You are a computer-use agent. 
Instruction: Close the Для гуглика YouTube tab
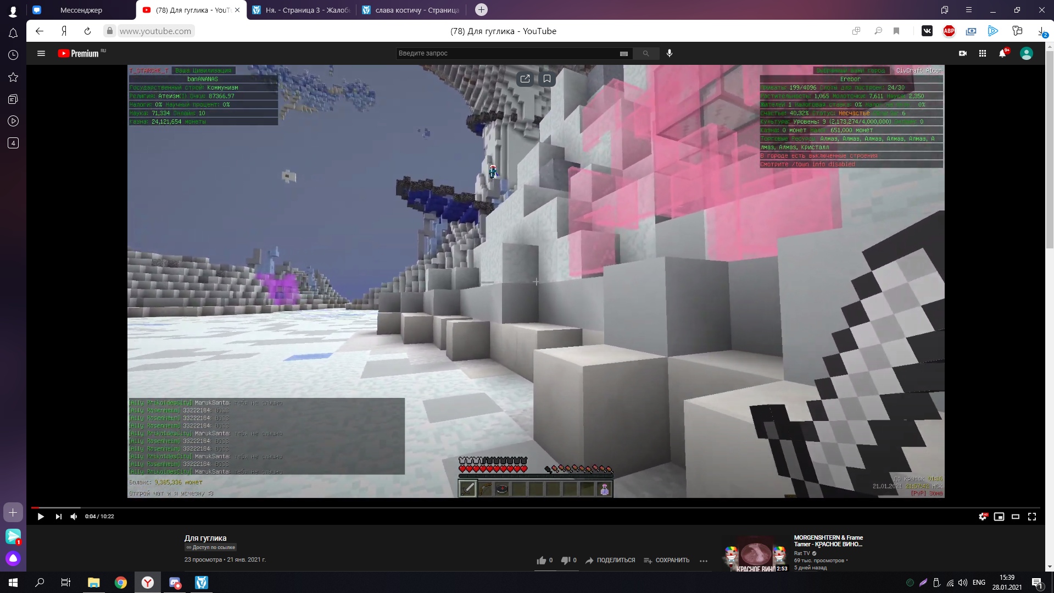pyautogui.click(x=237, y=10)
